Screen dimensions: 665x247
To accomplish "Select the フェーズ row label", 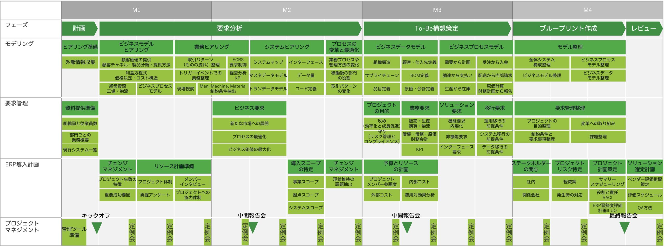I will [17, 25].
